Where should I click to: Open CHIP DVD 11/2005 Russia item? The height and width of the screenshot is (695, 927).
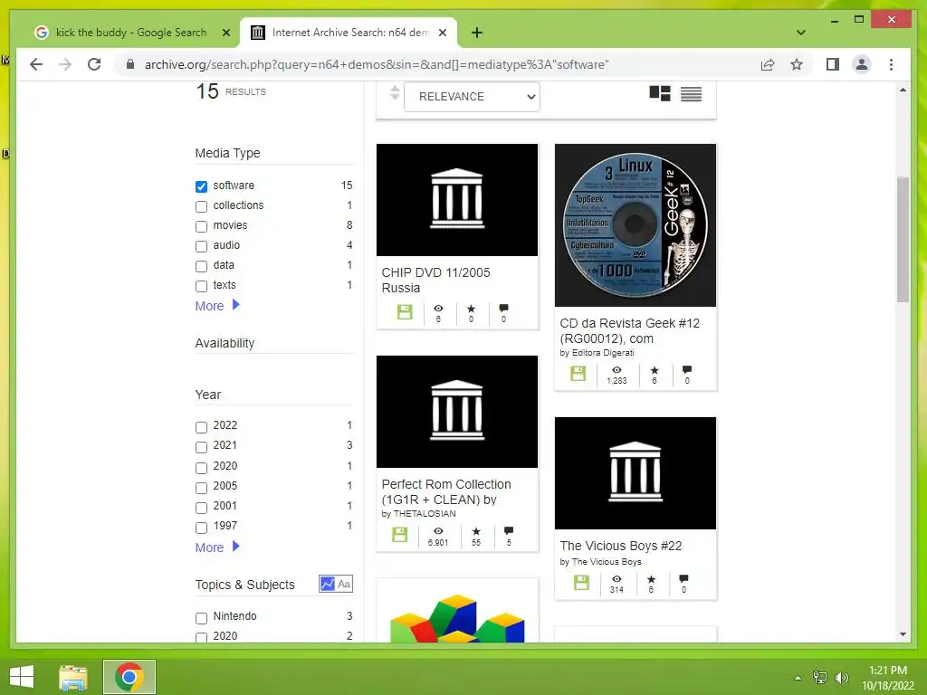point(435,281)
